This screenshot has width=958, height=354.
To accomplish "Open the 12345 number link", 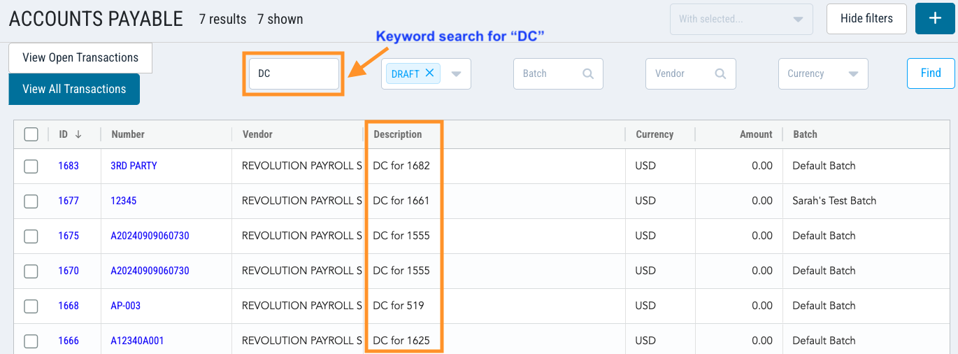I will pyautogui.click(x=124, y=201).
